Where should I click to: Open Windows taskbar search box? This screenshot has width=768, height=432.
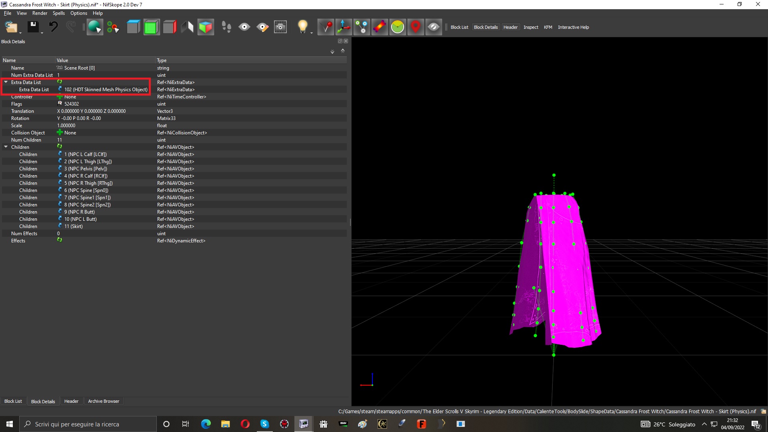pyautogui.click(x=88, y=424)
